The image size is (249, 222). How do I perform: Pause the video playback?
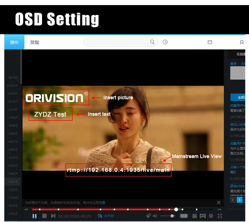click(35, 216)
